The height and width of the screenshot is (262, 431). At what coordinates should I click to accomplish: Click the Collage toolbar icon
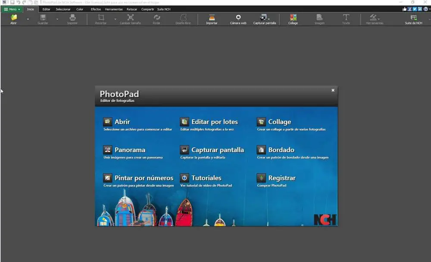tap(293, 18)
